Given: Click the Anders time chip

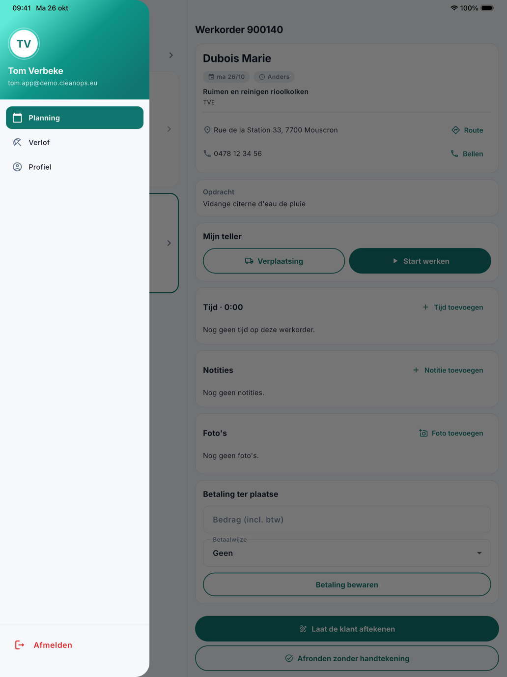Looking at the screenshot, I should (x=274, y=77).
